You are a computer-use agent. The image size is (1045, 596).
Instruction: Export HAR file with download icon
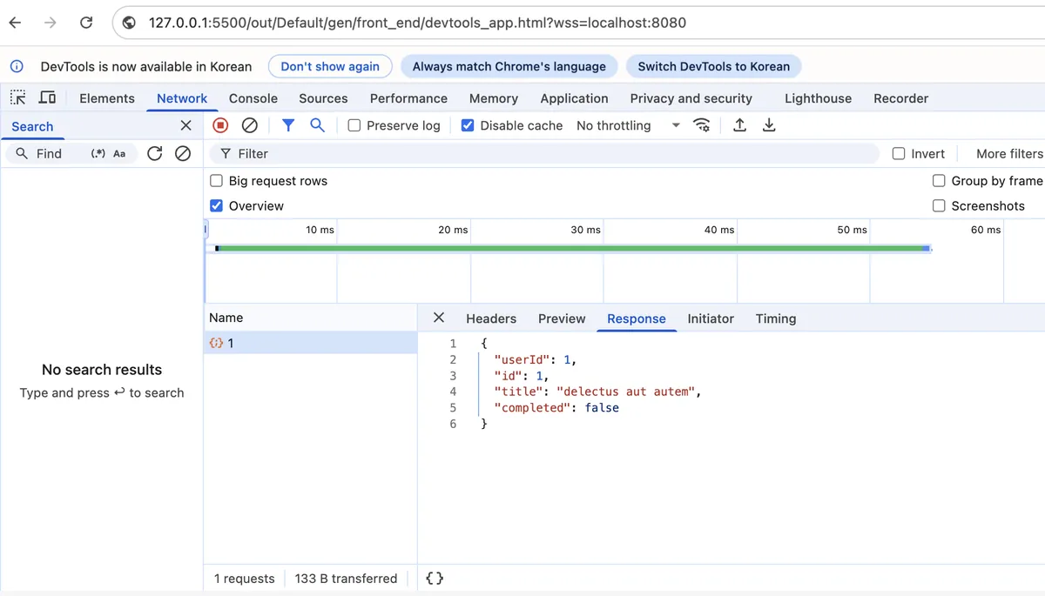(769, 125)
